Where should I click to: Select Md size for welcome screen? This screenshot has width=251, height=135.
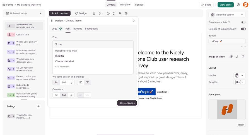[64, 83]
